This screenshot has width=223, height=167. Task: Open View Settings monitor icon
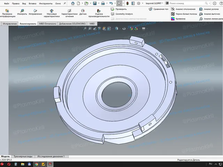point(144,29)
